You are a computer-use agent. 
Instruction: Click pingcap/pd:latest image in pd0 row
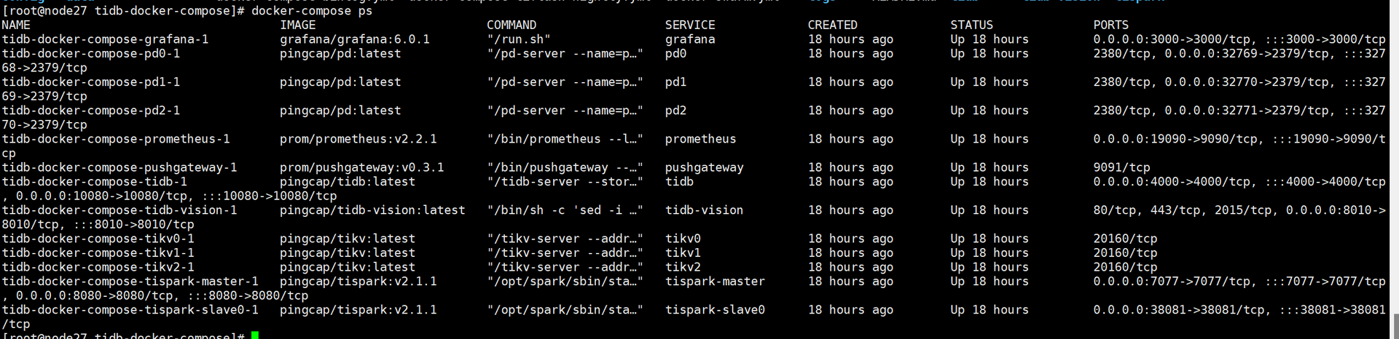pos(340,53)
